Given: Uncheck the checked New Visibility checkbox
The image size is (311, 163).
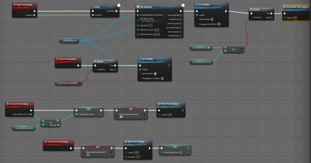Looking at the screenshot, I should tap(155, 74).
